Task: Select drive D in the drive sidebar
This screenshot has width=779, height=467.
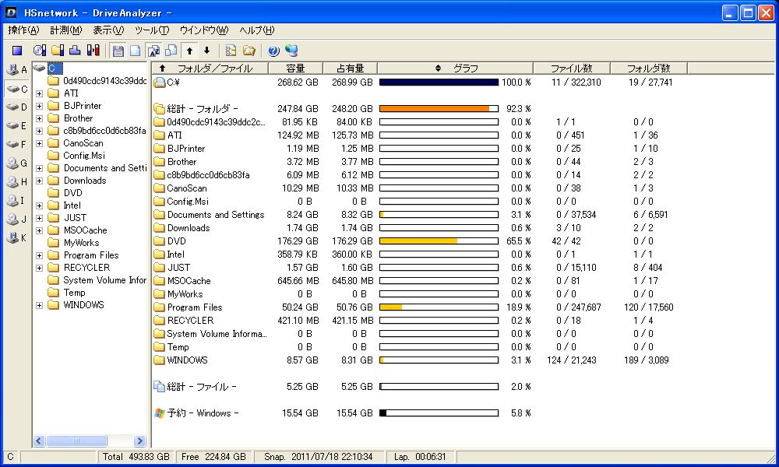Action: coord(16,107)
